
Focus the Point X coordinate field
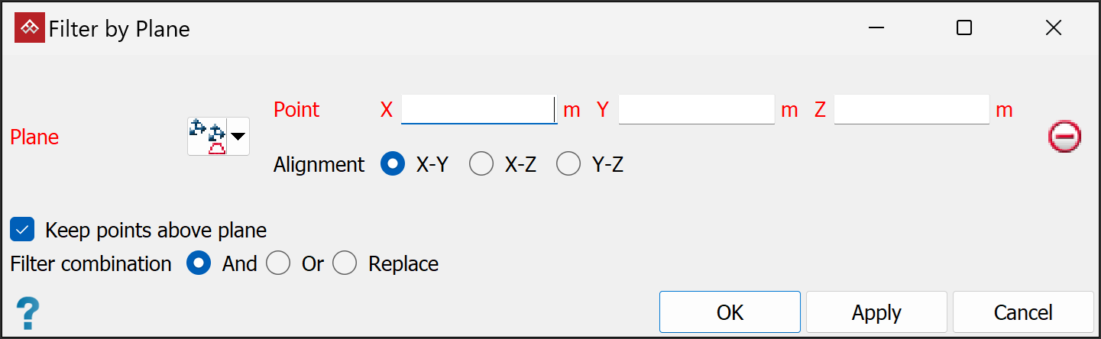(478, 110)
